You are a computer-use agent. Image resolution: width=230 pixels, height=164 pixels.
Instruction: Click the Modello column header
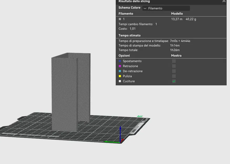tap(177, 14)
